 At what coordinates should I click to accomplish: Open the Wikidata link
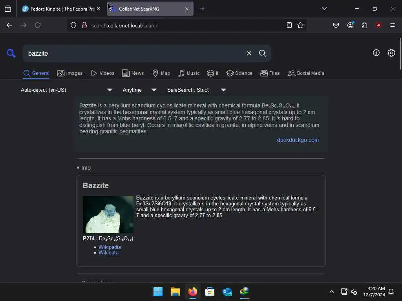[x=108, y=253]
